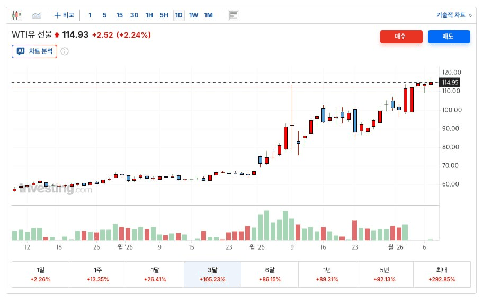Click the info icon beside 차트 분석
483x301 pixels.
pos(65,51)
